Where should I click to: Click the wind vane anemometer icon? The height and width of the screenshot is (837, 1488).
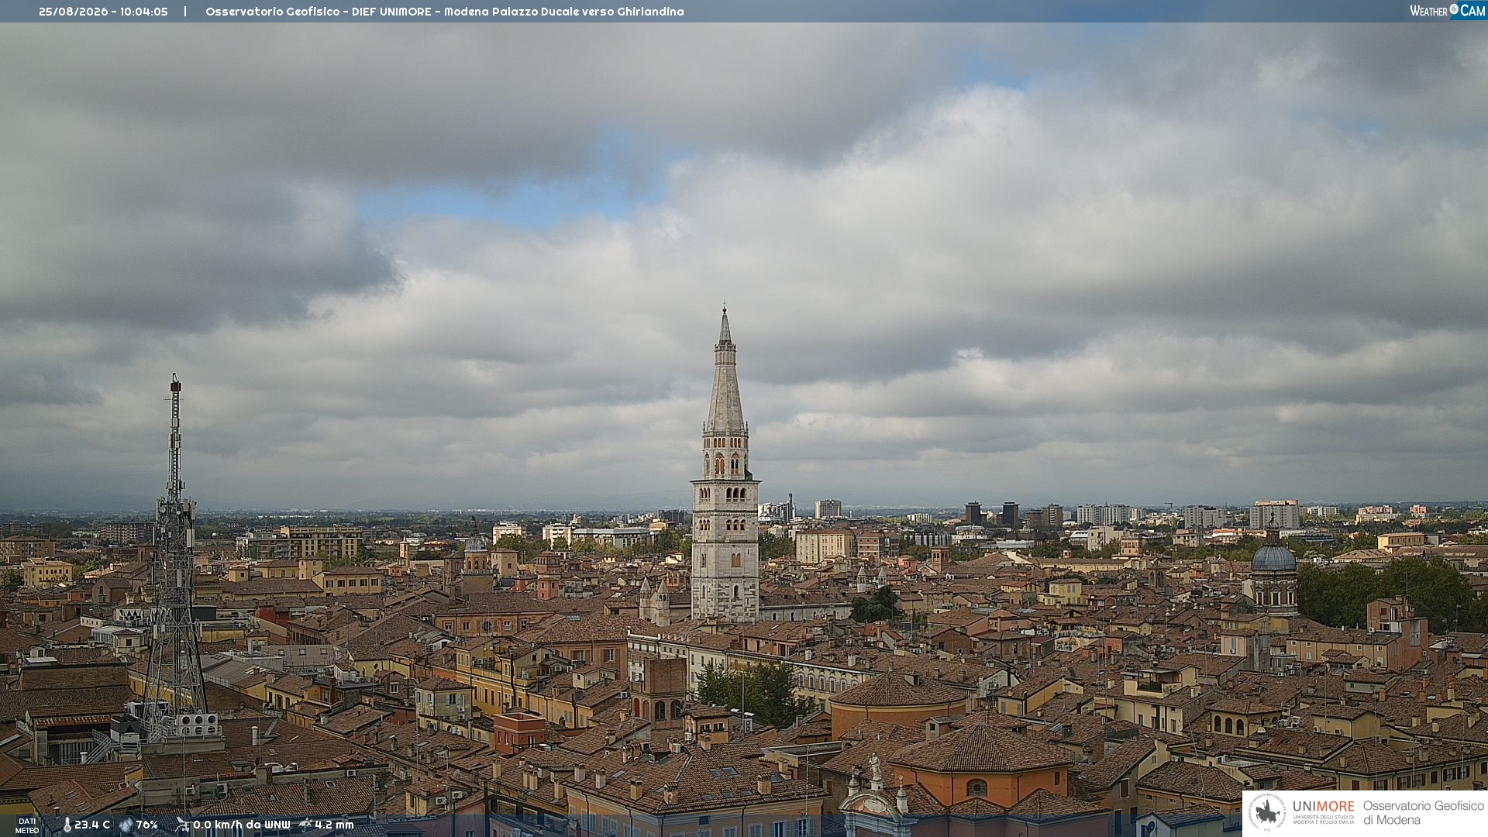[182, 825]
